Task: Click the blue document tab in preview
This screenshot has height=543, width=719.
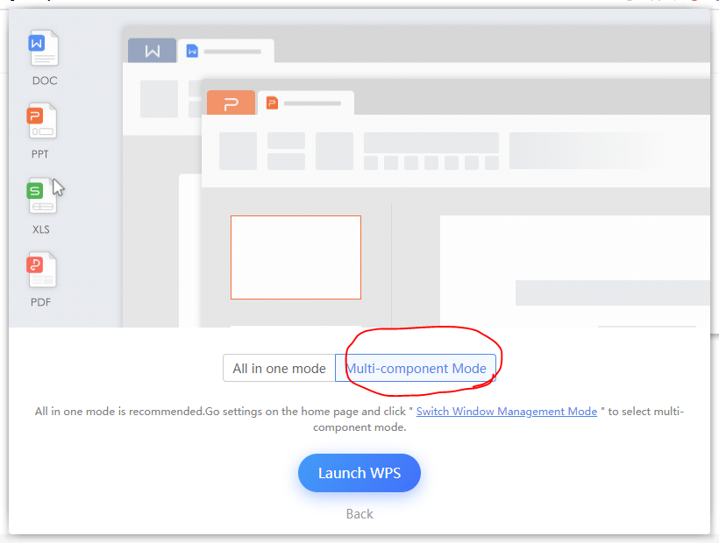Action: (226, 51)
